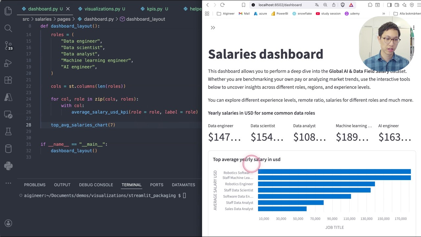Bookmark the current browser page

click(x=243, y=5)
